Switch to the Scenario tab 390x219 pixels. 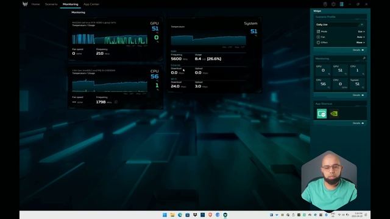point(51,4)
